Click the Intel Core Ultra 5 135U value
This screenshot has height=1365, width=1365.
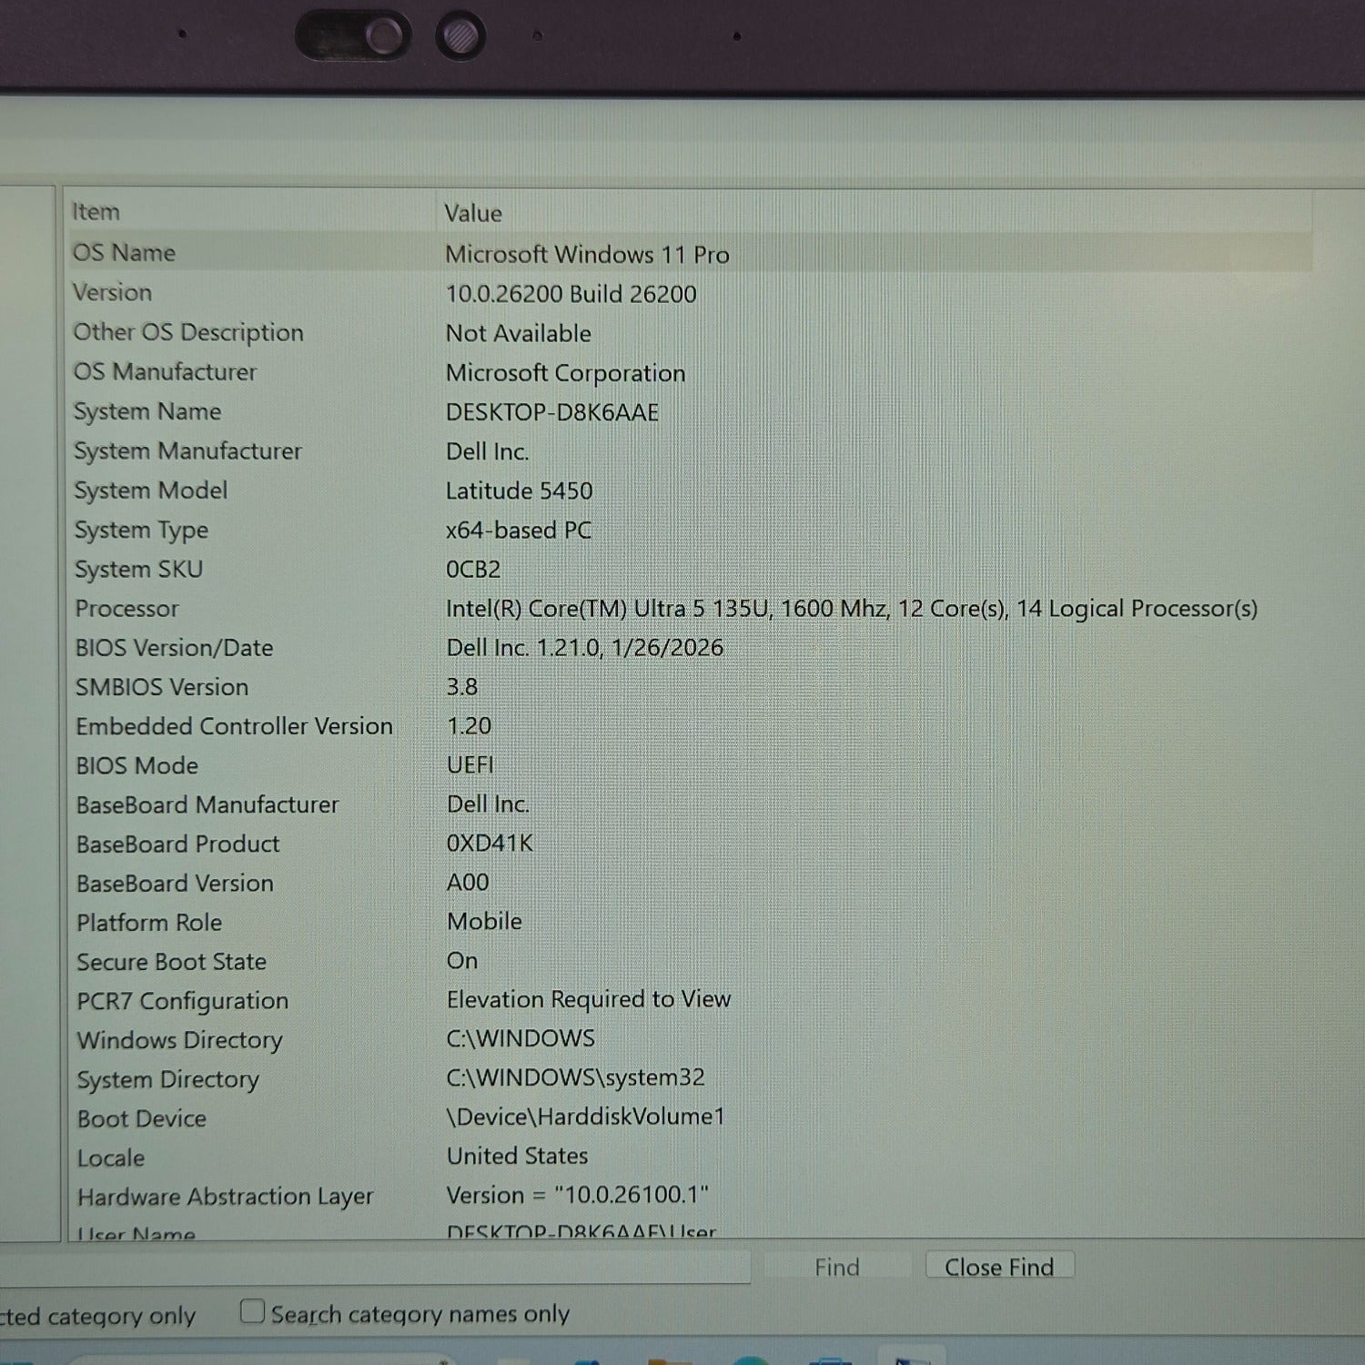click(x=852, y=608)
